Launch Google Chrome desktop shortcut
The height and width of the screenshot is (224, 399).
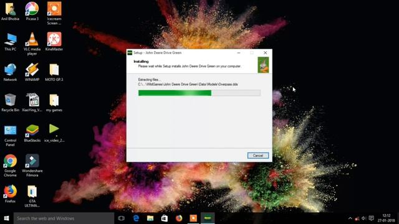click(10, 166)
